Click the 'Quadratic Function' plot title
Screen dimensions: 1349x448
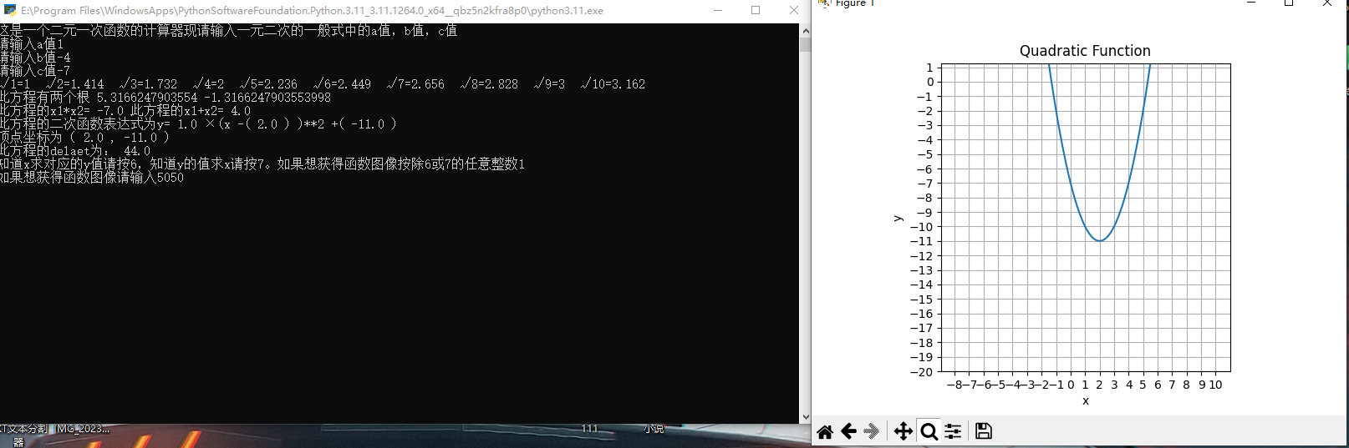click(1085, 51)
